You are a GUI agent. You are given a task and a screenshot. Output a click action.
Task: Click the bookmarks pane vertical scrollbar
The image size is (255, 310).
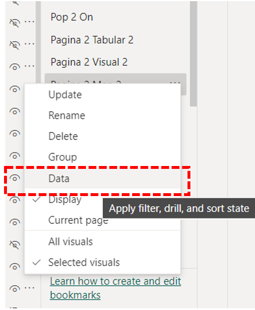(193, 53)
